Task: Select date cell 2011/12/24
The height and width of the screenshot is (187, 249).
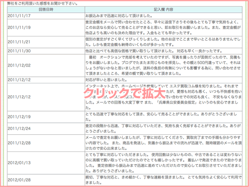Action: point(46,128)
